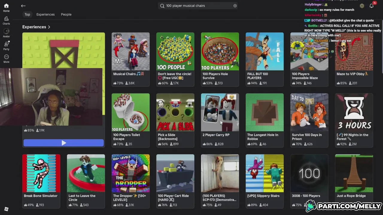Open Just a Rope Bridge thumbnail
383x215 pixels.
[354, 173]
